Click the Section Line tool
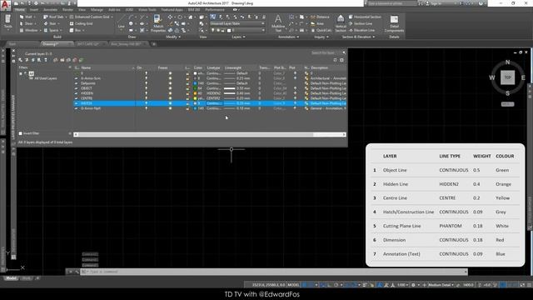 click(361, 23)
